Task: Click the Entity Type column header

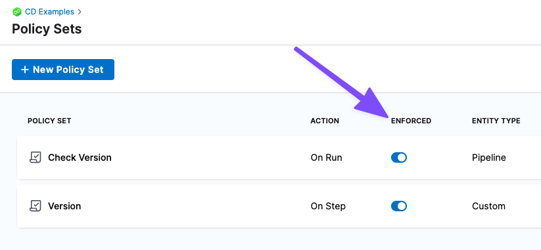Action: coord(496,121)
